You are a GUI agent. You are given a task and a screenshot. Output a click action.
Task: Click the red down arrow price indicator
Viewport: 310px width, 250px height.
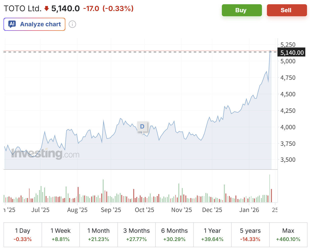46,9
